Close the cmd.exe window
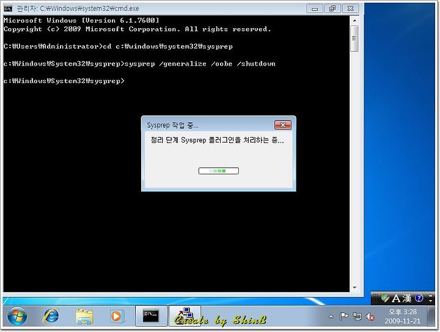 (x=351, y=9)
